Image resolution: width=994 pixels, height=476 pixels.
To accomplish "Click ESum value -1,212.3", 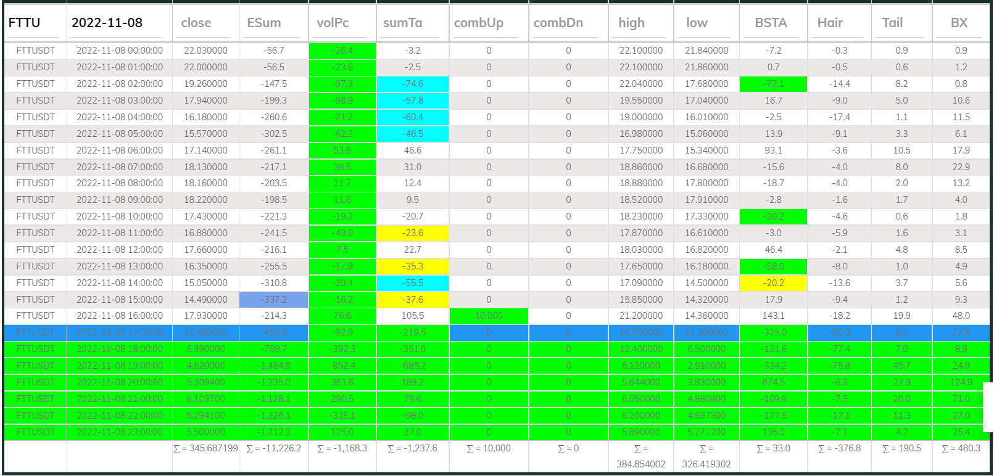I will (274, 432).
